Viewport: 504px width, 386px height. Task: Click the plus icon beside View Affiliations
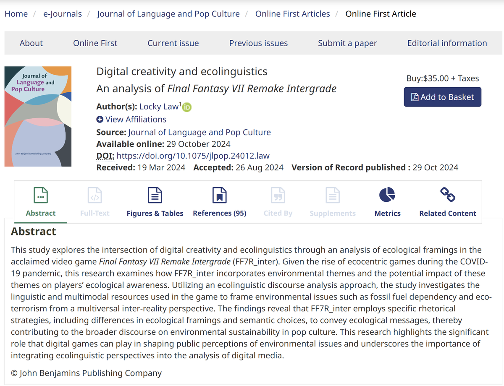(100, 120)
